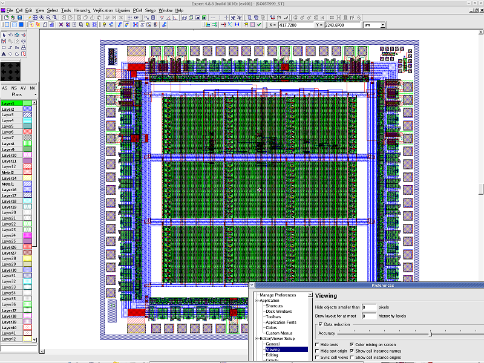Click the save (floppy disk) toolbar icon
484x363 pixels.
(x=19, y=18)
